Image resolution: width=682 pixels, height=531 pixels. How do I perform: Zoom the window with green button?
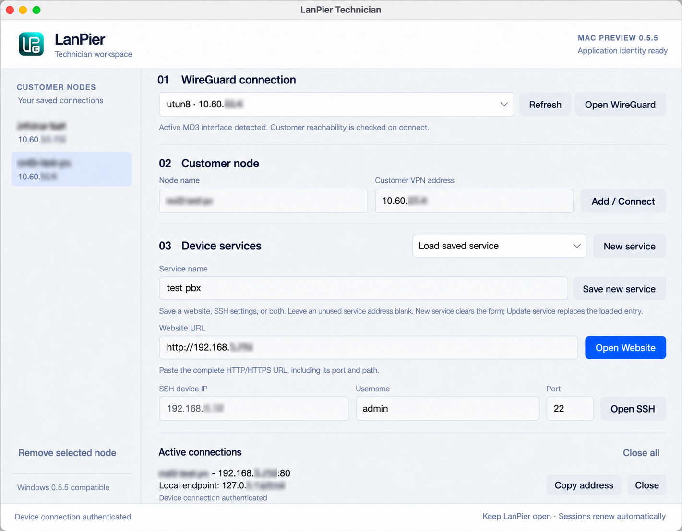tap(36, 10)
